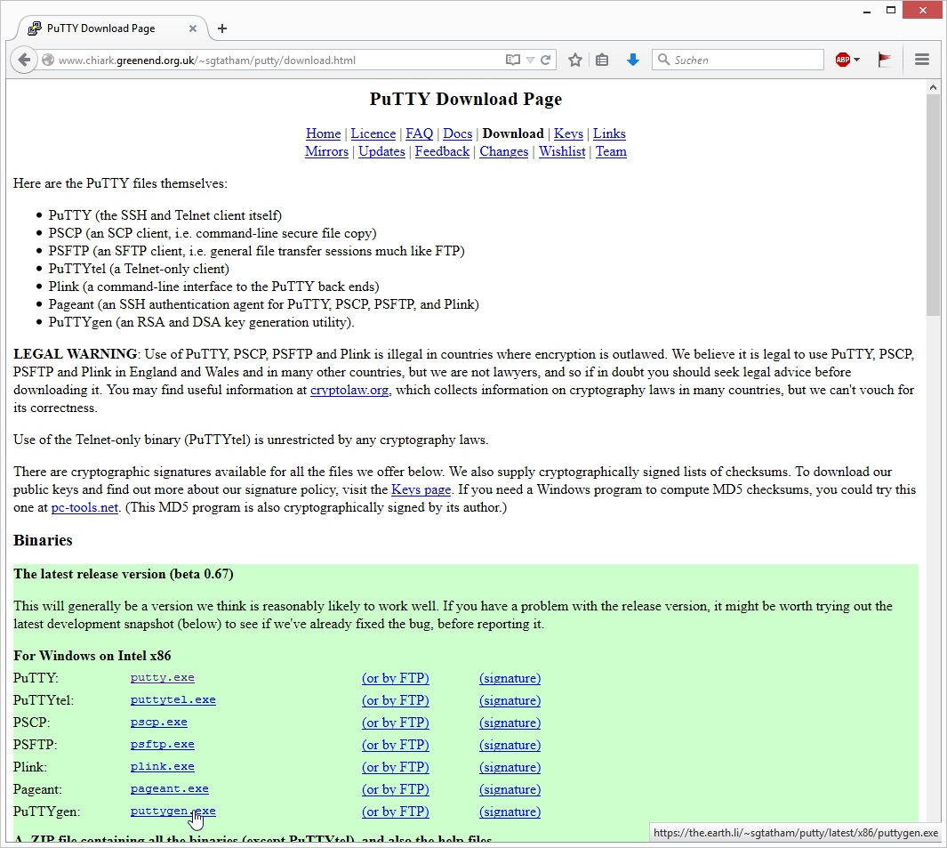Open the Home navigation link

pyautogui.click(x=323, y=133)
